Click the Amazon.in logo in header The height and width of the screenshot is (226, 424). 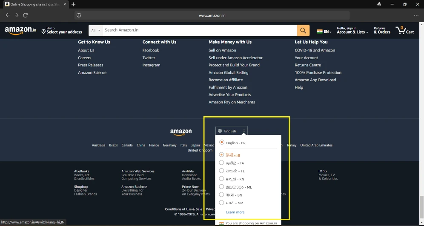click(20, 30)
